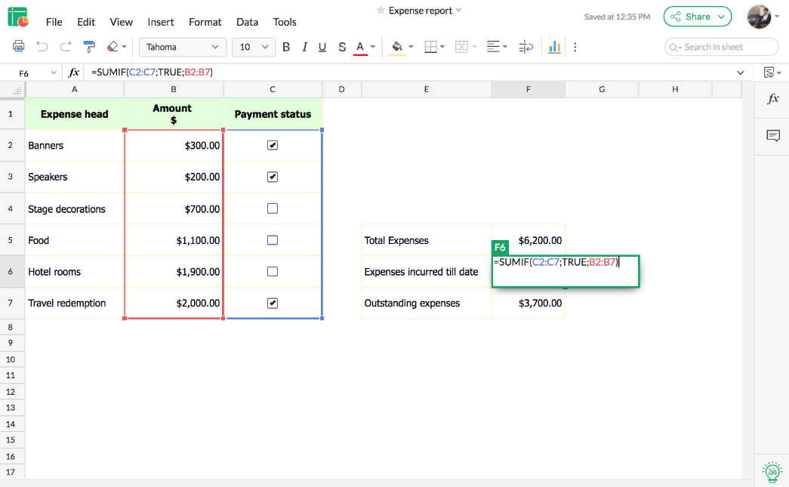Open the Functions panel in the right sidebar

coord(771,97)
